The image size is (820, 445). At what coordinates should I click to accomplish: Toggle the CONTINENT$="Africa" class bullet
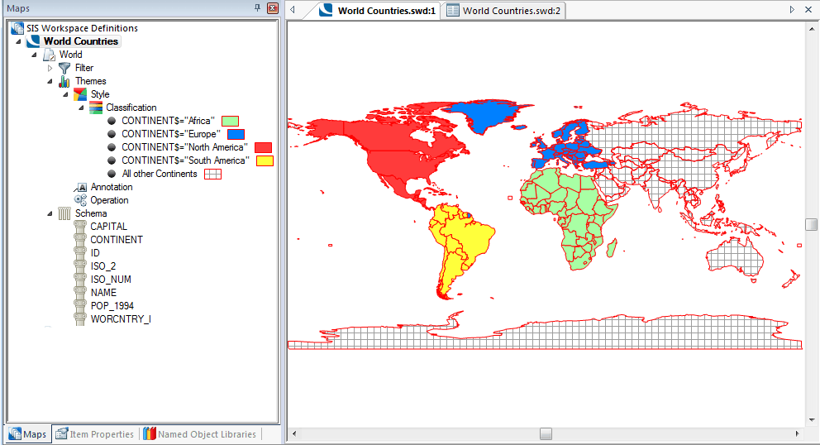click(112, 121)
